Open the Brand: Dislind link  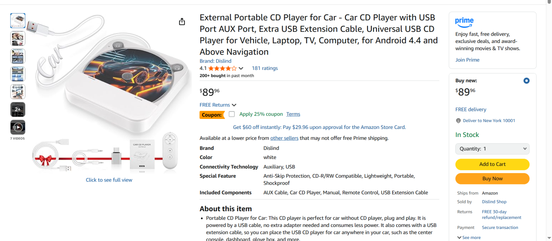click(x=215, y=61)
